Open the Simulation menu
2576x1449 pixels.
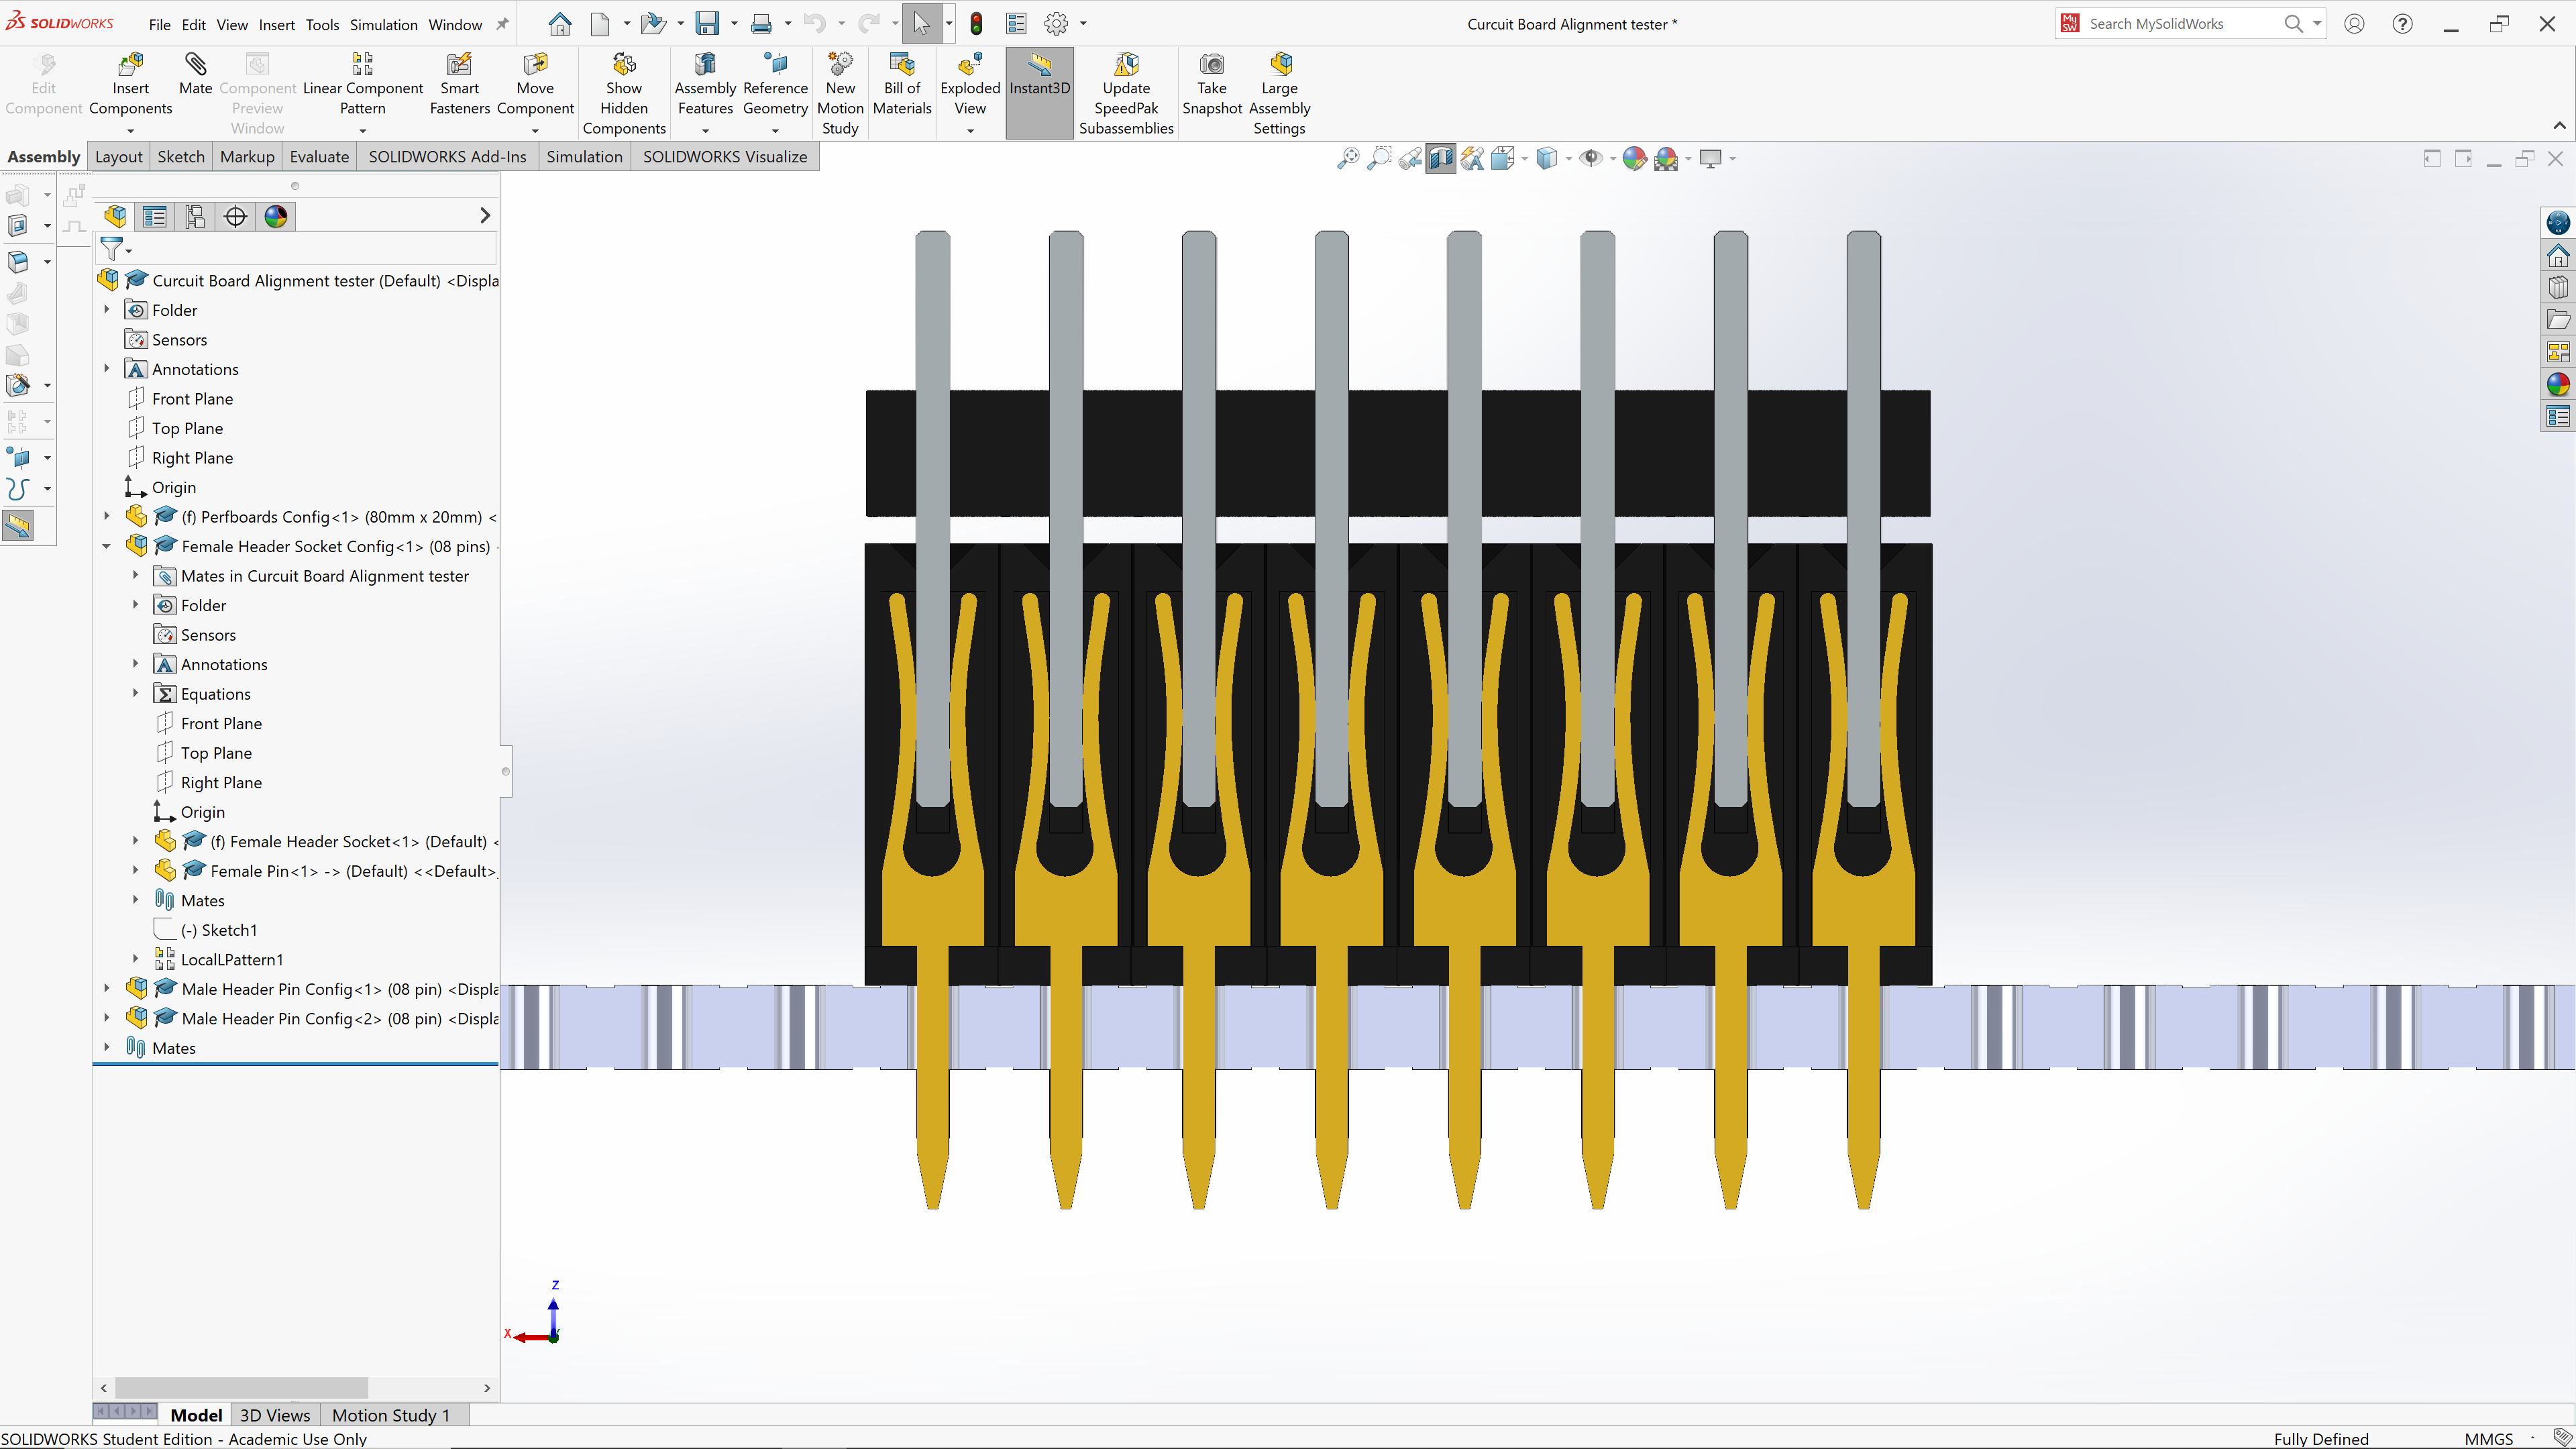point(383,24)
